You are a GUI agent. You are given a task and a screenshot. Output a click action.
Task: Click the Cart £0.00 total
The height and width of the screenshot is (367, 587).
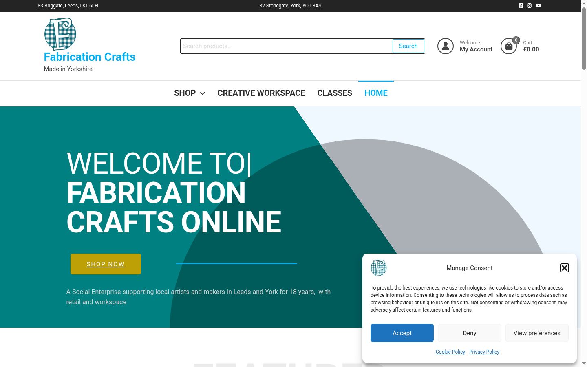click(531, 49)
